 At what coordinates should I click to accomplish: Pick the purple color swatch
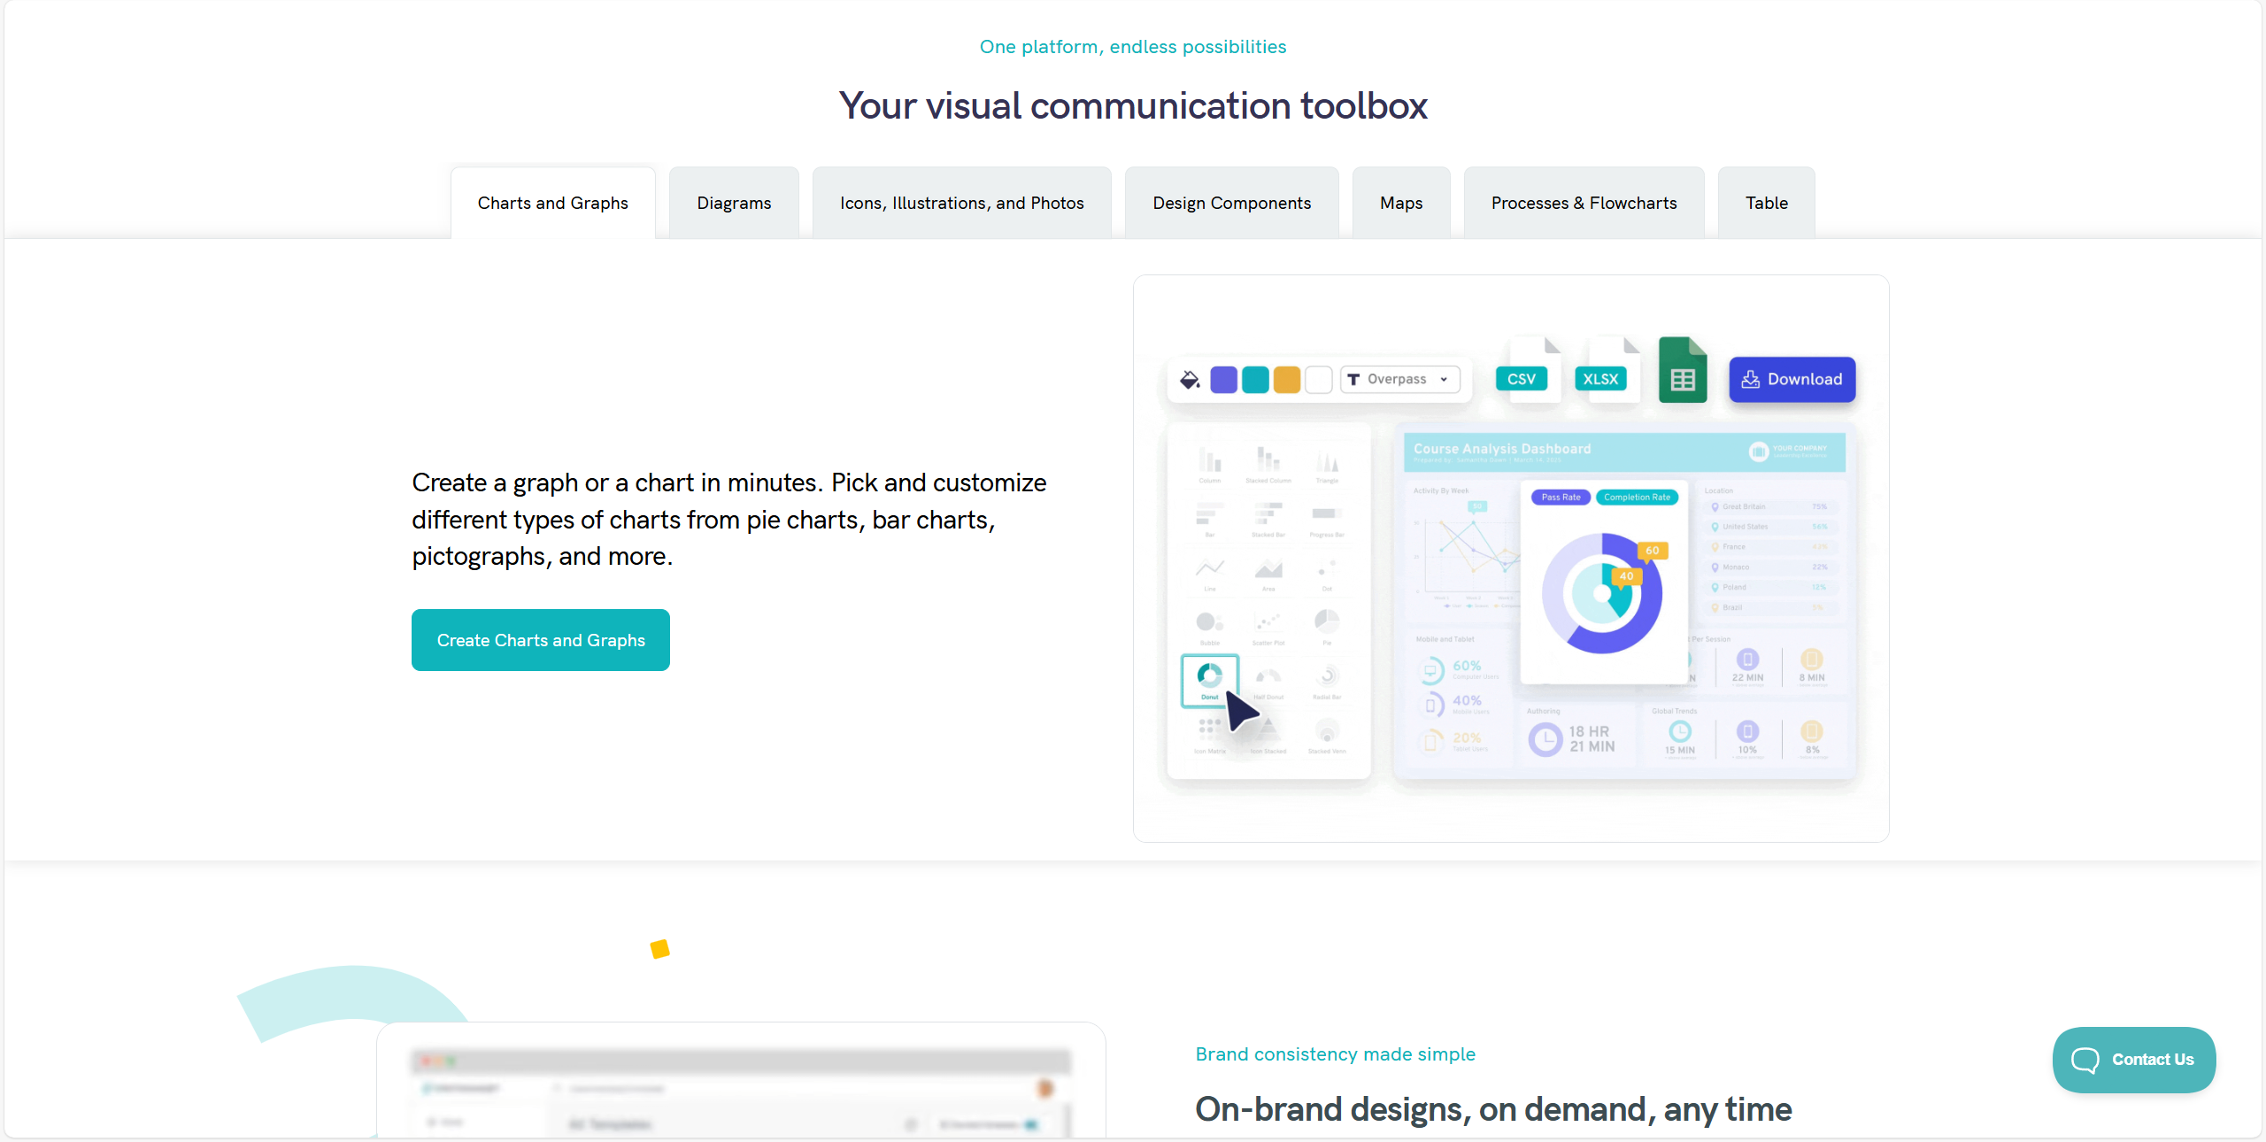1223,380
